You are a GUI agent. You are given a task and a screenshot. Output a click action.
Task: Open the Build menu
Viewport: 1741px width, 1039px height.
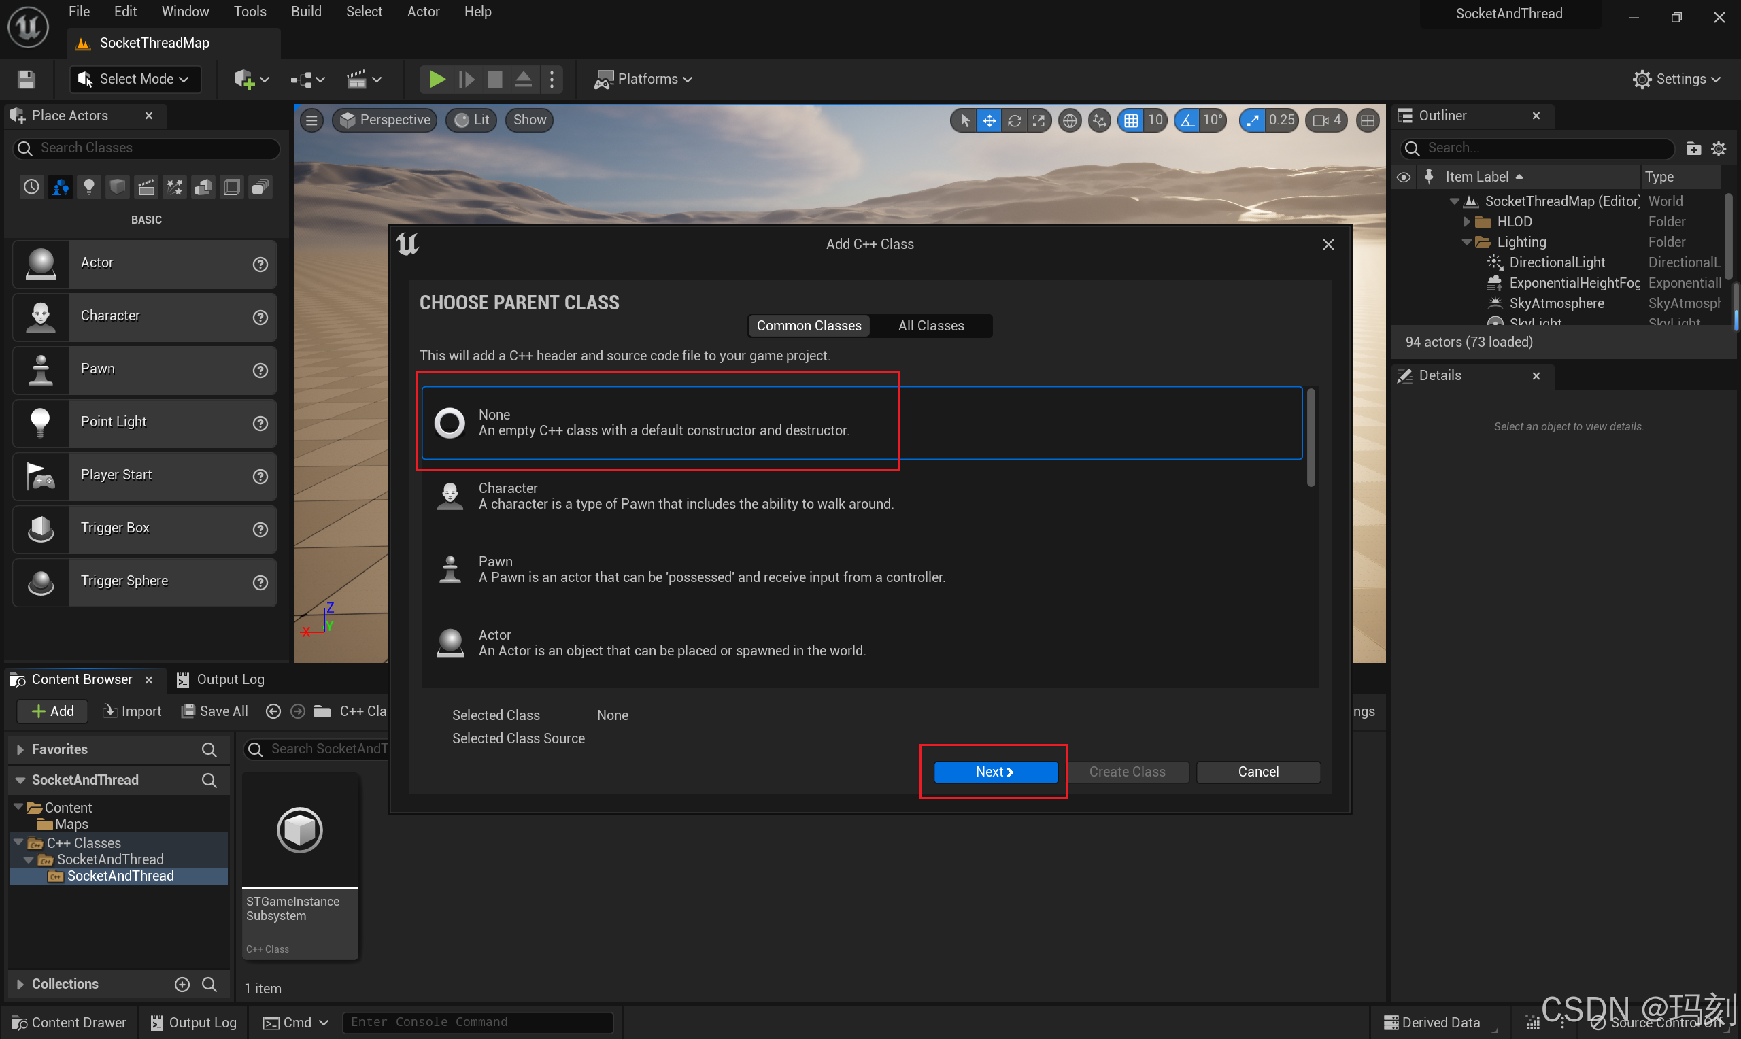[306, 11]
